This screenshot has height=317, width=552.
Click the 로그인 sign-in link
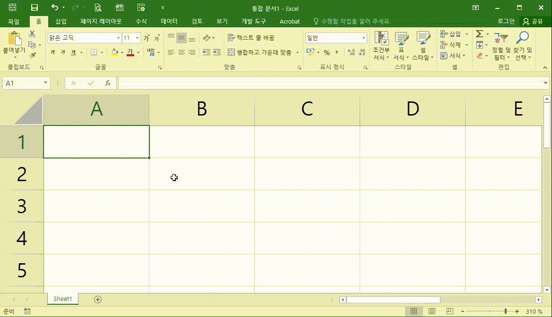coord(506,21)
